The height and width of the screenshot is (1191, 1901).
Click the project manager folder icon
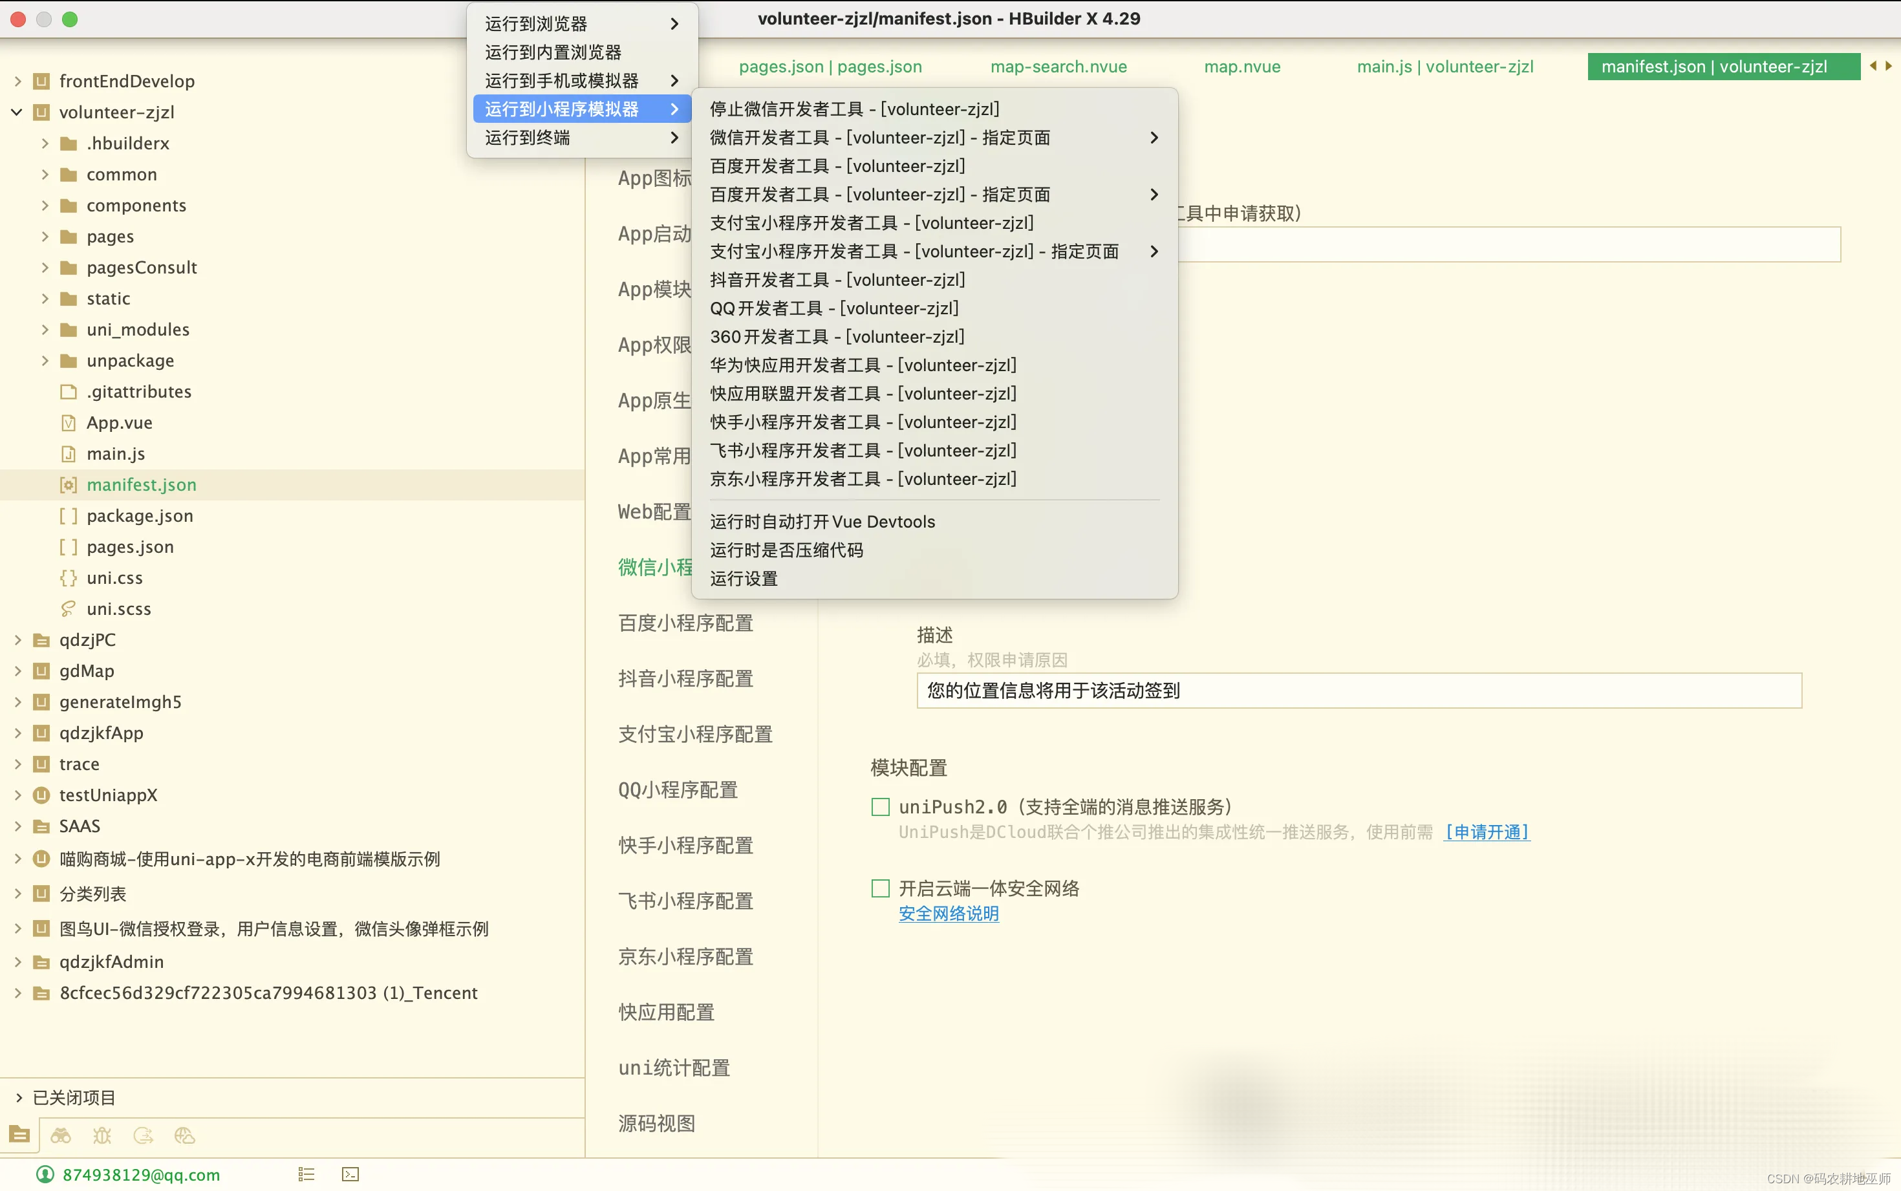click(19, 1135)
